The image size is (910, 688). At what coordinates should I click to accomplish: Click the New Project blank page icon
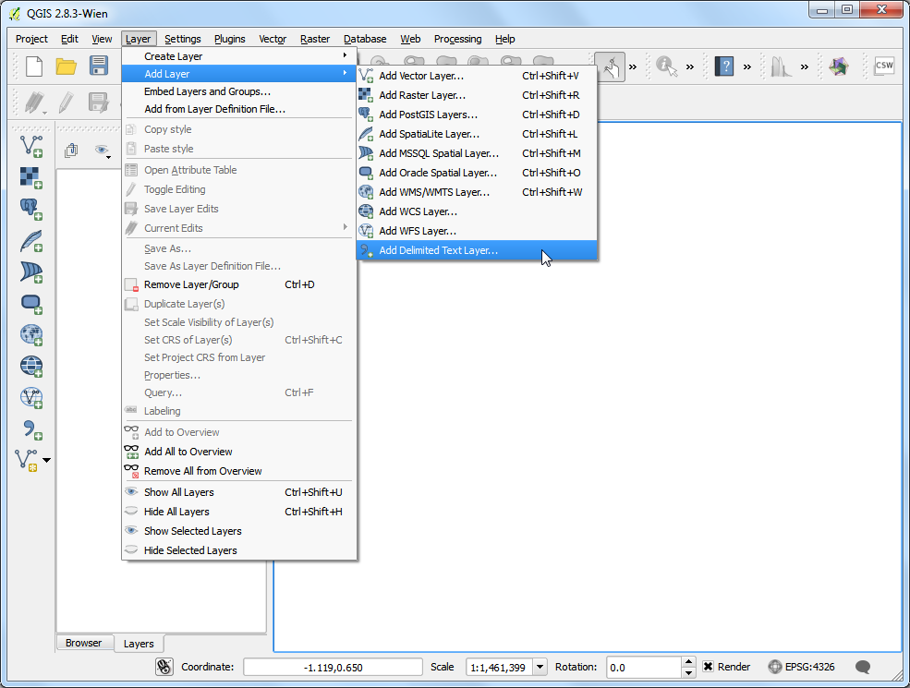(x=34, y=66)
